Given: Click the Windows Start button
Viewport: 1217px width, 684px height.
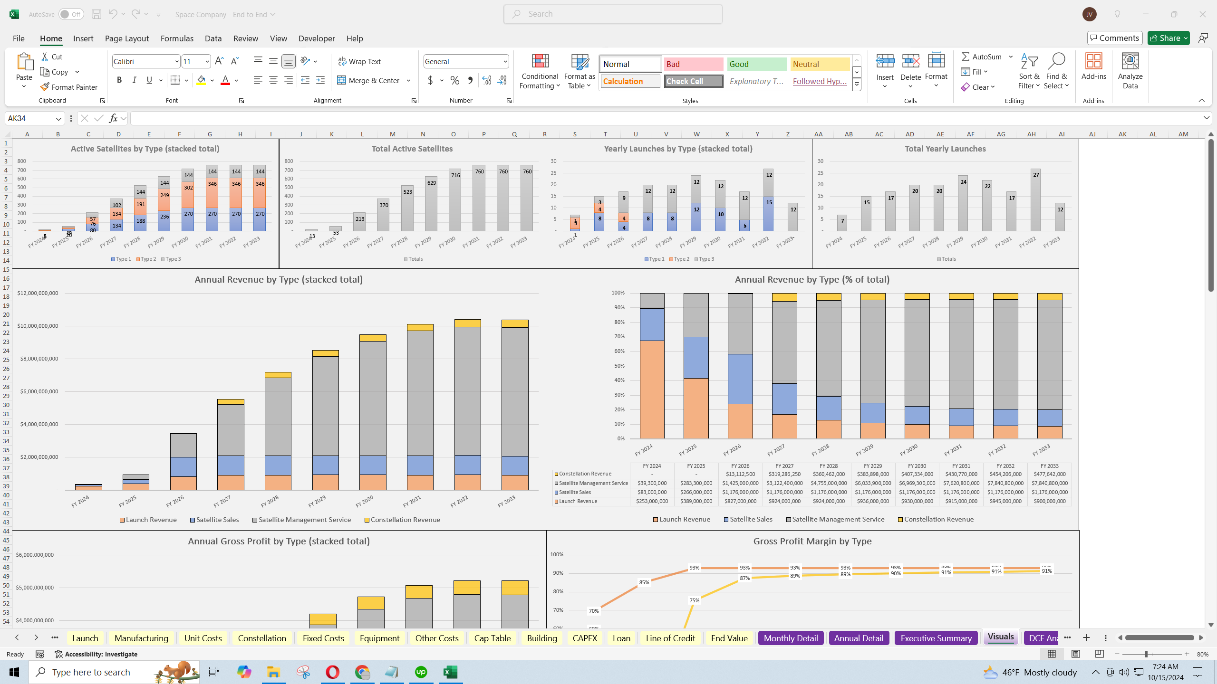Looking at the screenshot, I should point(14,672).
